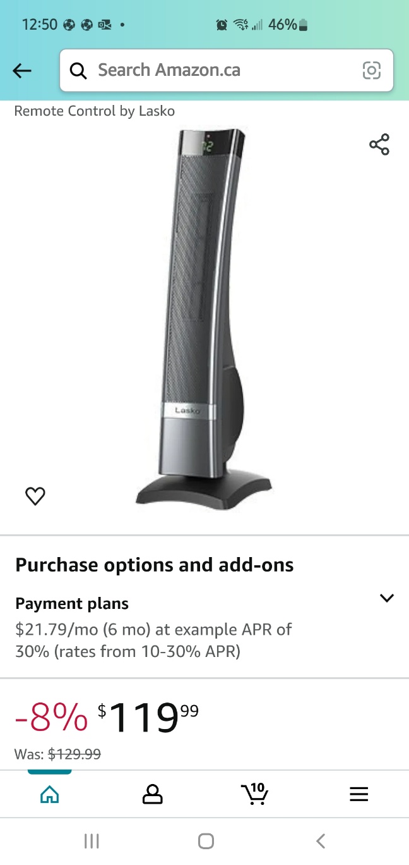Tap the back arrow icon
This screenshot has height=865, width=409.
[x=22, y=70]
